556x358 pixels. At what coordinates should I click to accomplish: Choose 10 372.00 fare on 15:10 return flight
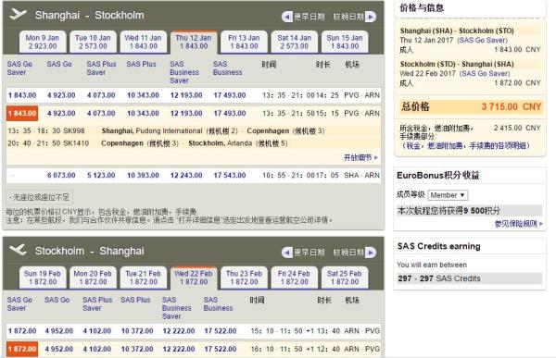(137, 331)
